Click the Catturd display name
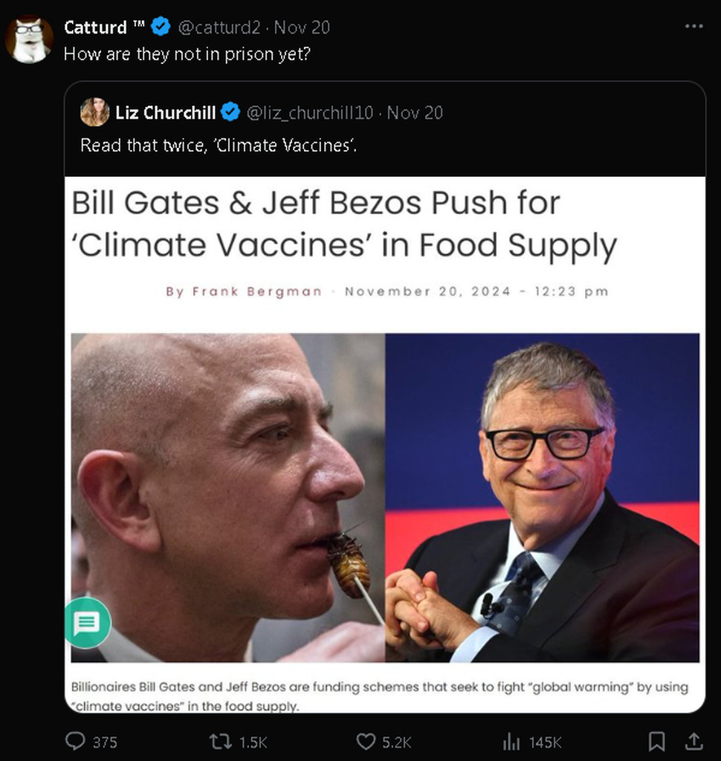Image resolution: width=721 pixels, height=761 pixels. [95, 27]
